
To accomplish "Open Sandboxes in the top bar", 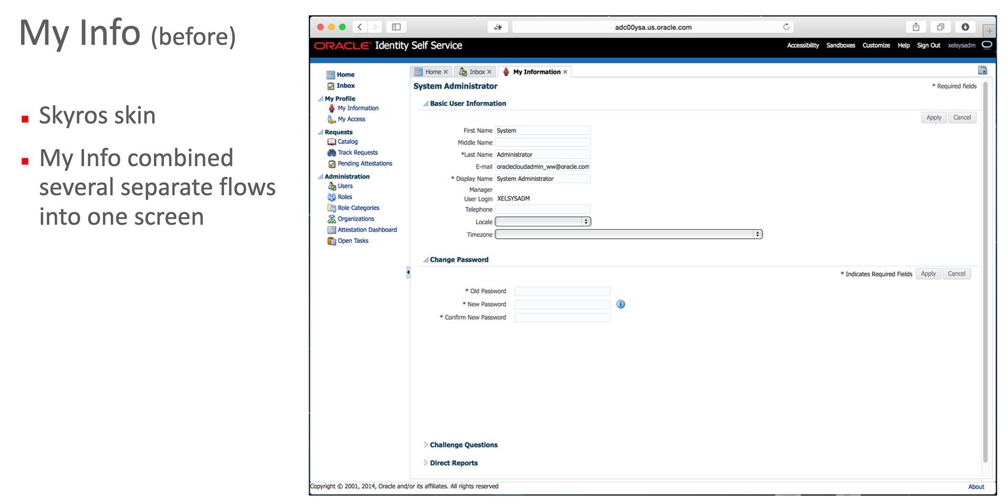I will point(841,45).
